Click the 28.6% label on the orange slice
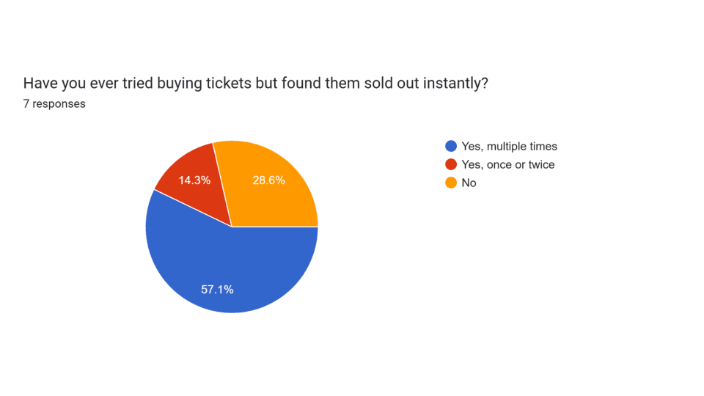 [x=268, y=180]
